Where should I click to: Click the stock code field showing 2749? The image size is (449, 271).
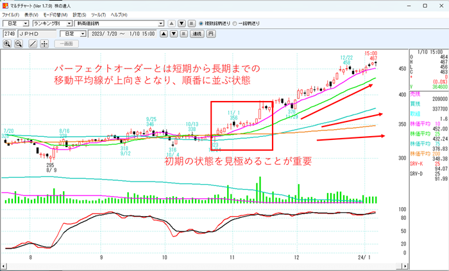[10, 33]
